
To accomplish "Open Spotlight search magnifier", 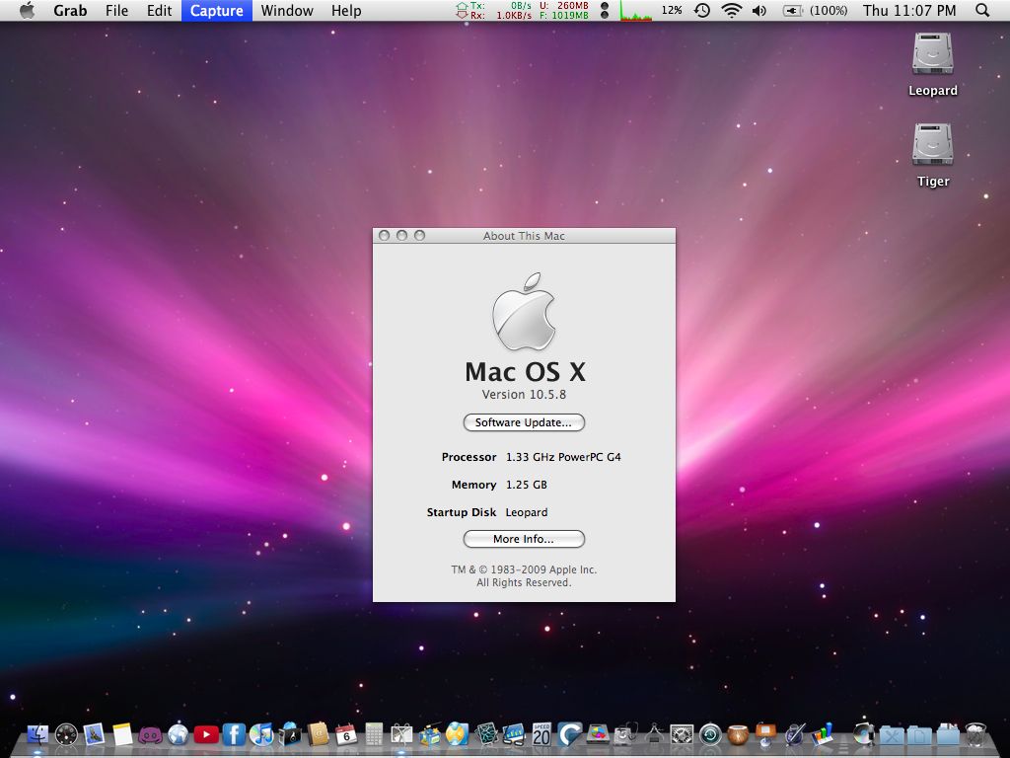I will point(982,10).
